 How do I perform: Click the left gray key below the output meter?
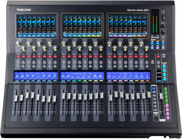point(152,37)
